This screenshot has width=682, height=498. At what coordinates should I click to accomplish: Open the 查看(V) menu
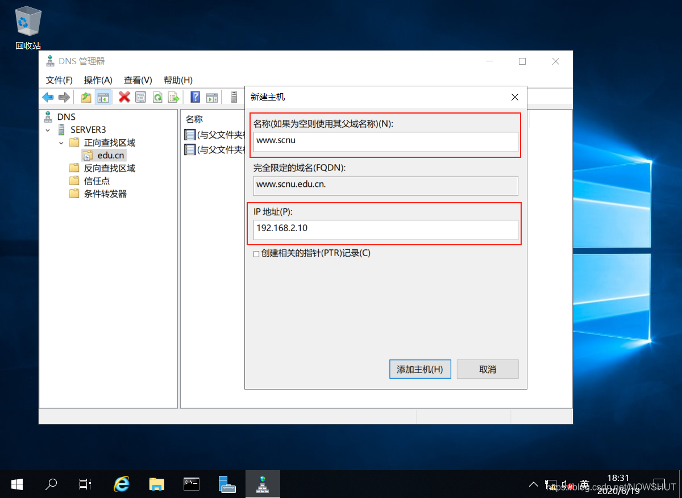pos(138,80)
